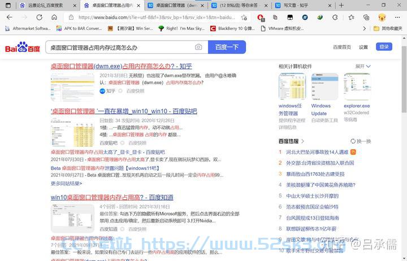The width and height of the screenshot is (407, 261).
Task: Open hot search 台风圆规或13日登陆海南
Action: click(x=313, y=217)
